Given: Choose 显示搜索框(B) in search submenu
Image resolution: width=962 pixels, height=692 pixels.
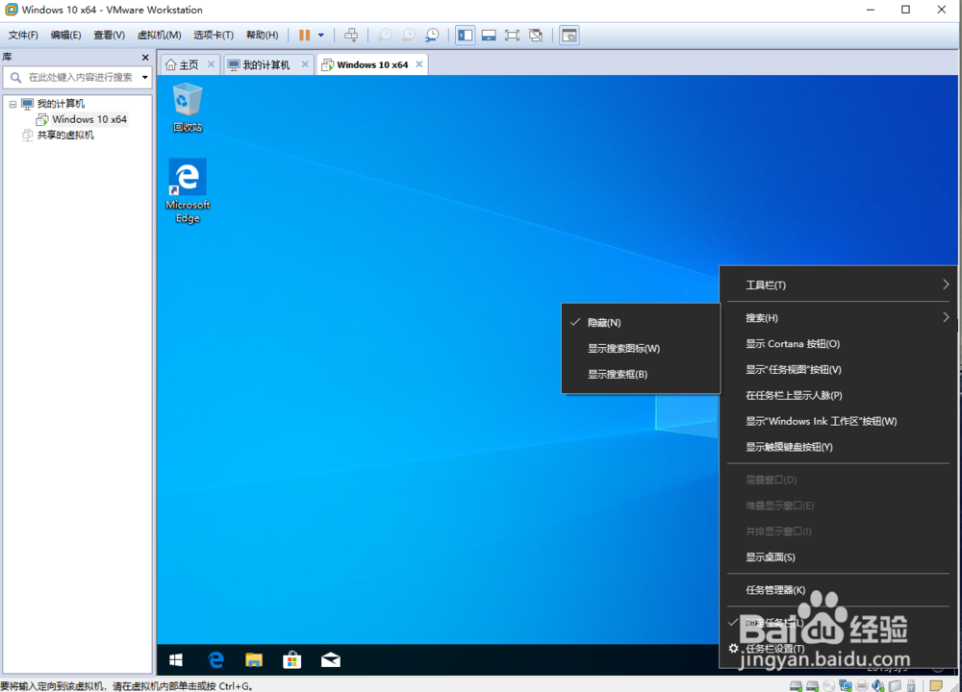Looking at the screenshot, I should click(x=641, y=374).
